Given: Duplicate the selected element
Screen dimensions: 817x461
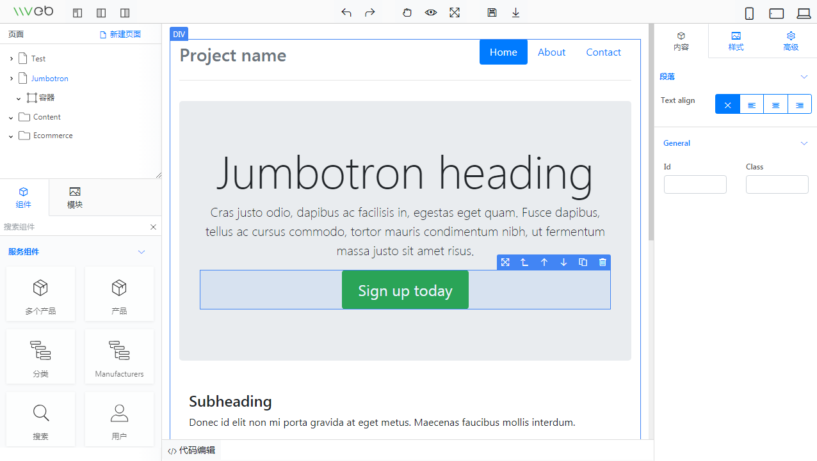Looking at the screenshot, I should pos(583,262).
